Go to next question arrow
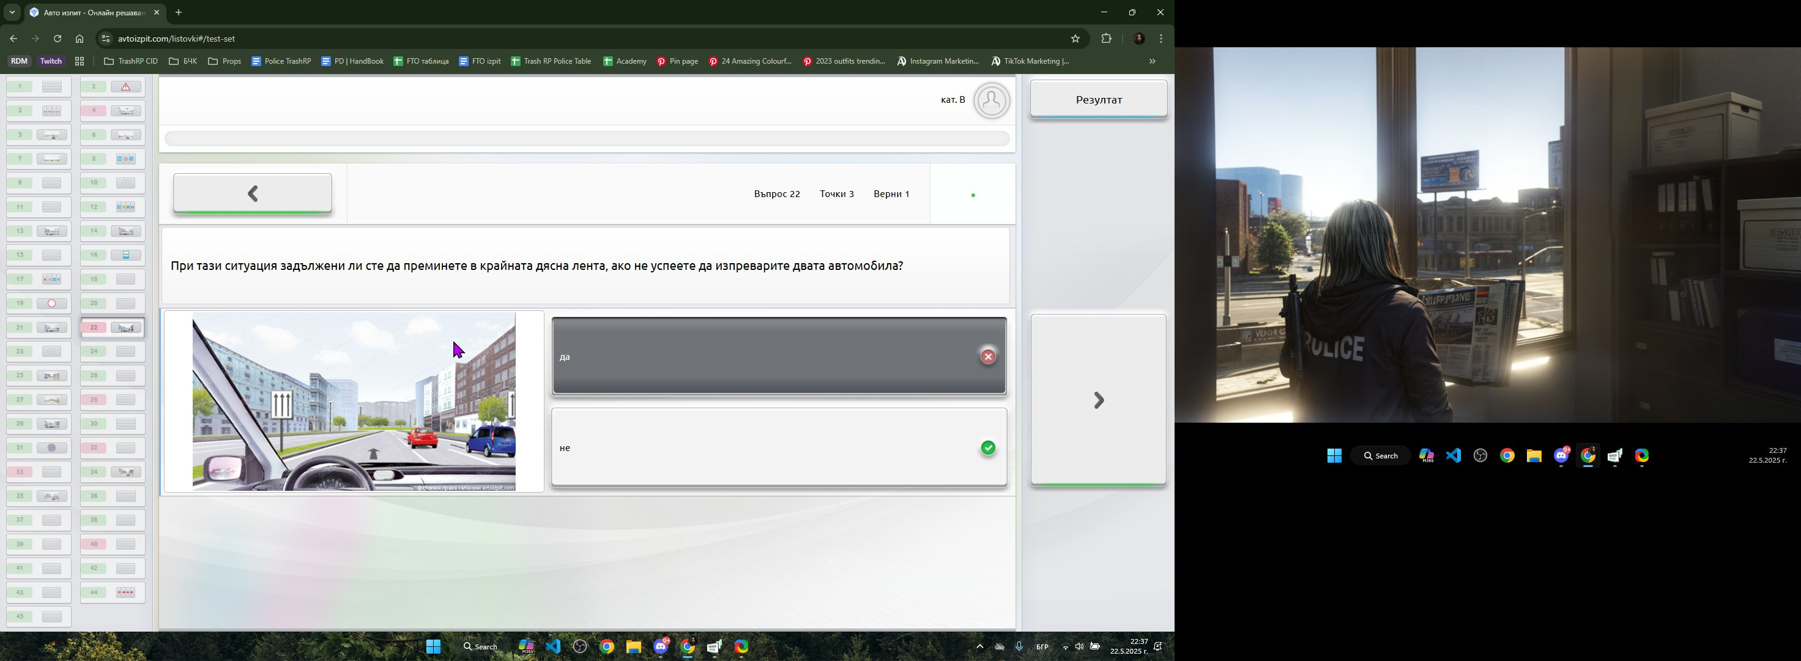 click(x=1098, y=400)
